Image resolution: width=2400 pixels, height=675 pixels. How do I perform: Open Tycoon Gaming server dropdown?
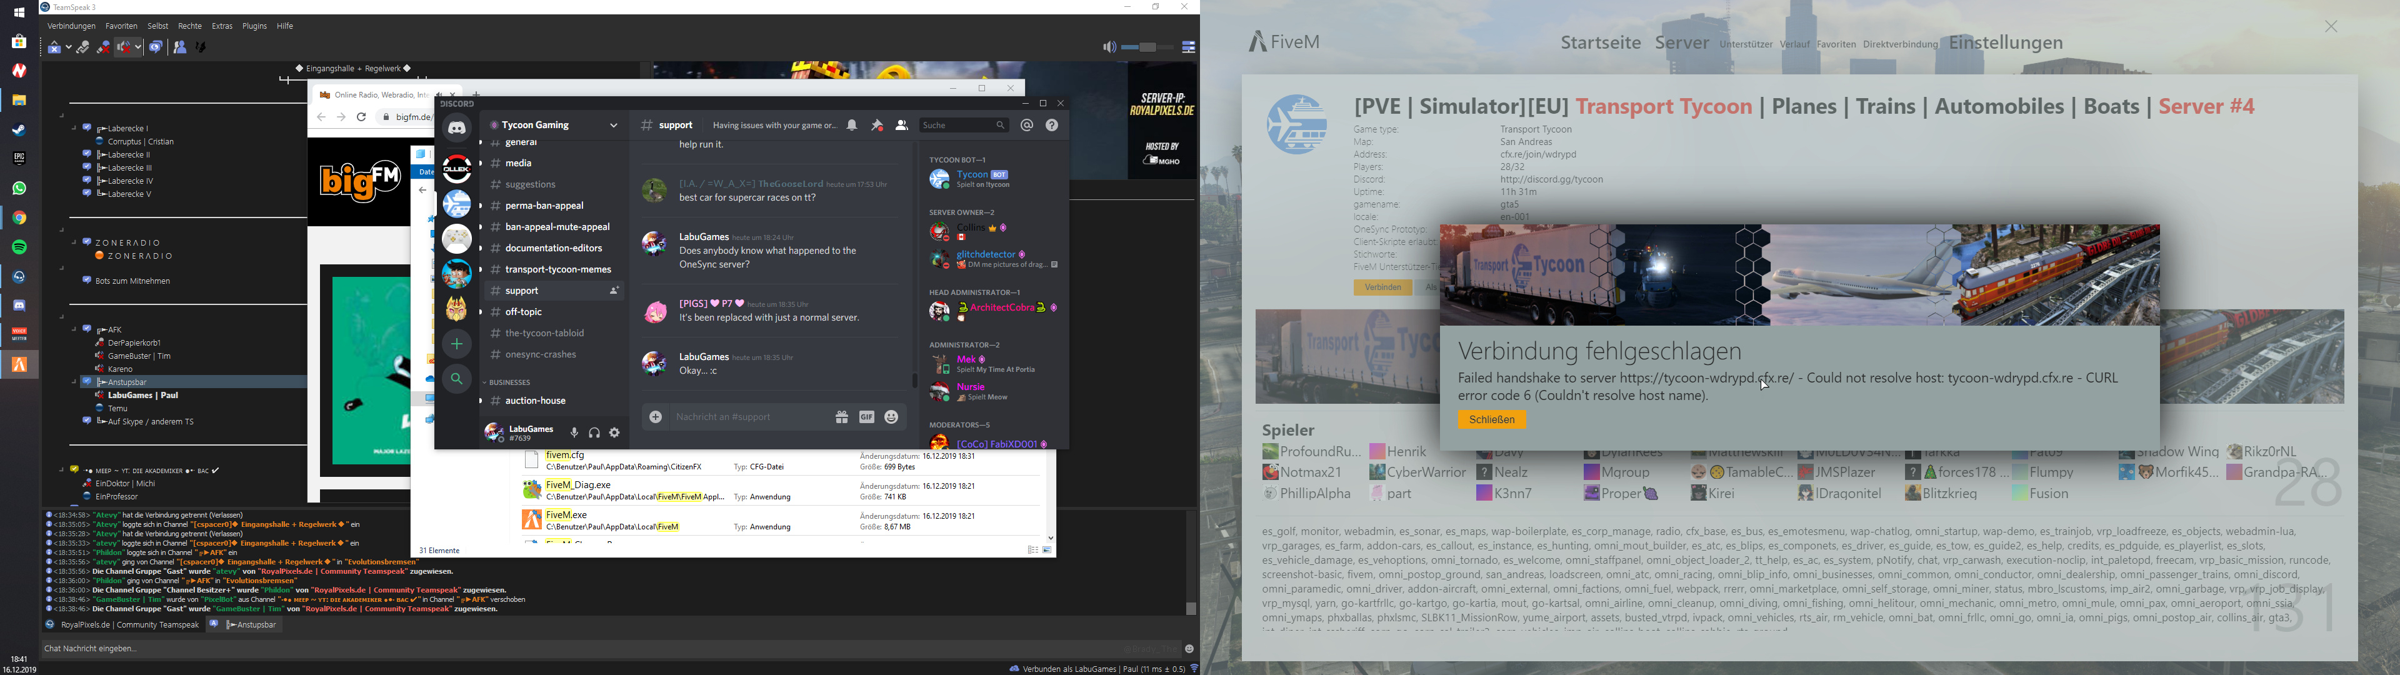pyautogui.click(x=614, y=125)
